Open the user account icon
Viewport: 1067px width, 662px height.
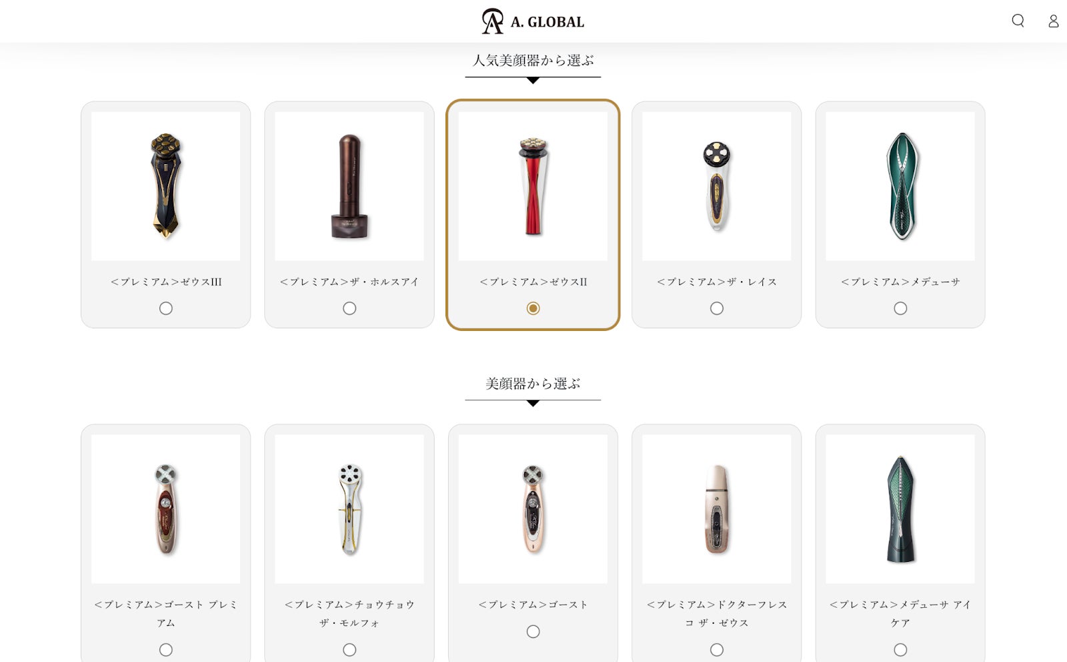(x=1054, y=21)
